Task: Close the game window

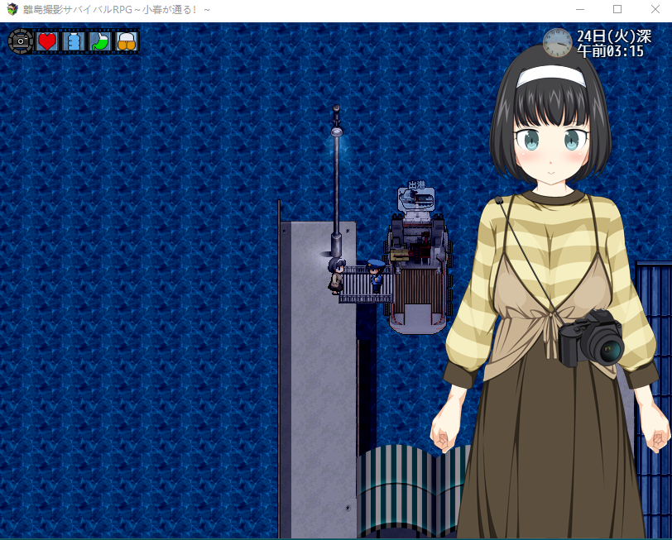Action: 655,9
